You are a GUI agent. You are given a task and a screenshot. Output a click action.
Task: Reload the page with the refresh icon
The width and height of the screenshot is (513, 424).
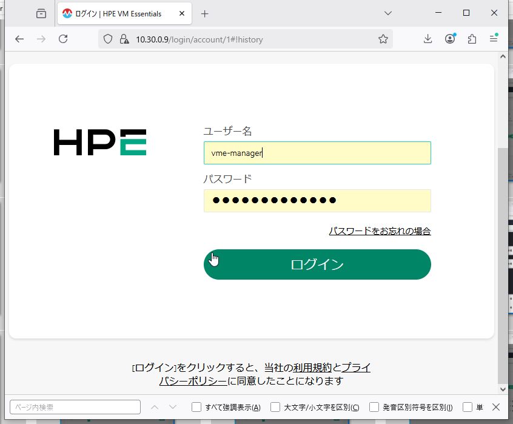[x=63, y=39]
